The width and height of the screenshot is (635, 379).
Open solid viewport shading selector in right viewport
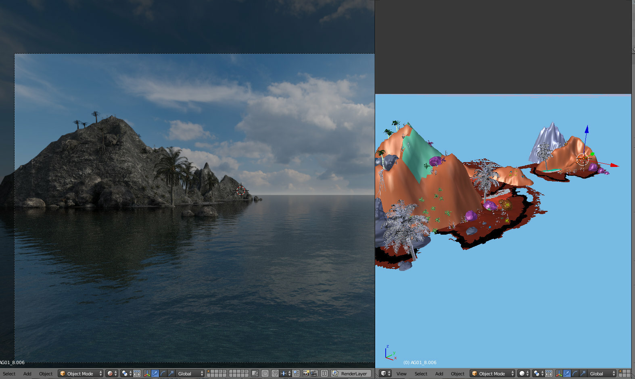tap(524, 374)
